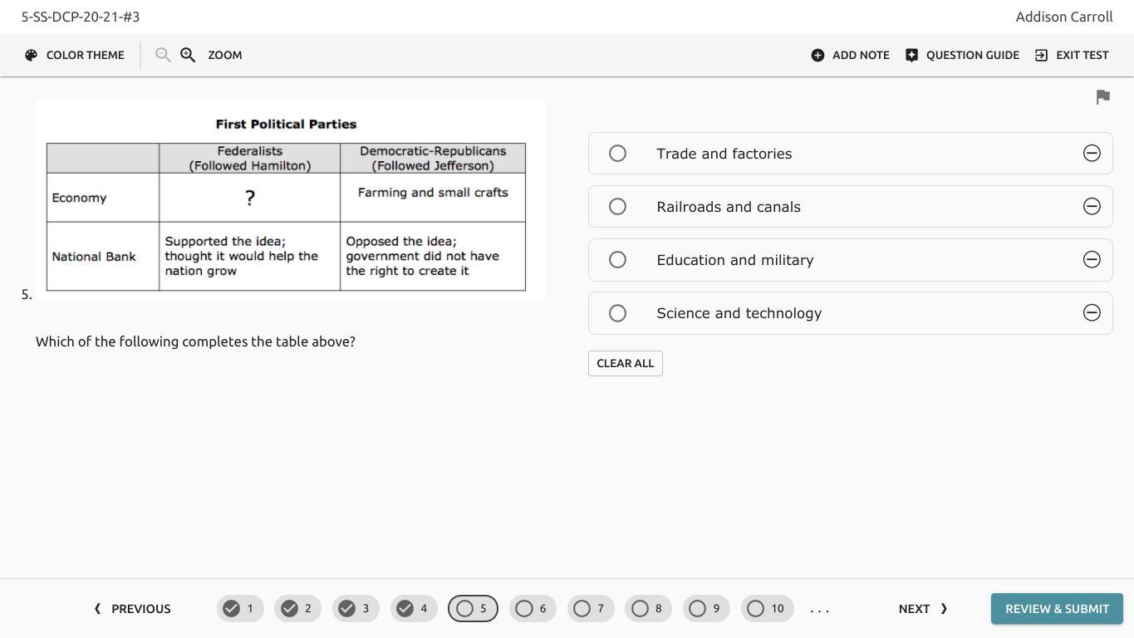
Task: Go to the next question
Action: click(x=922, y=609)
